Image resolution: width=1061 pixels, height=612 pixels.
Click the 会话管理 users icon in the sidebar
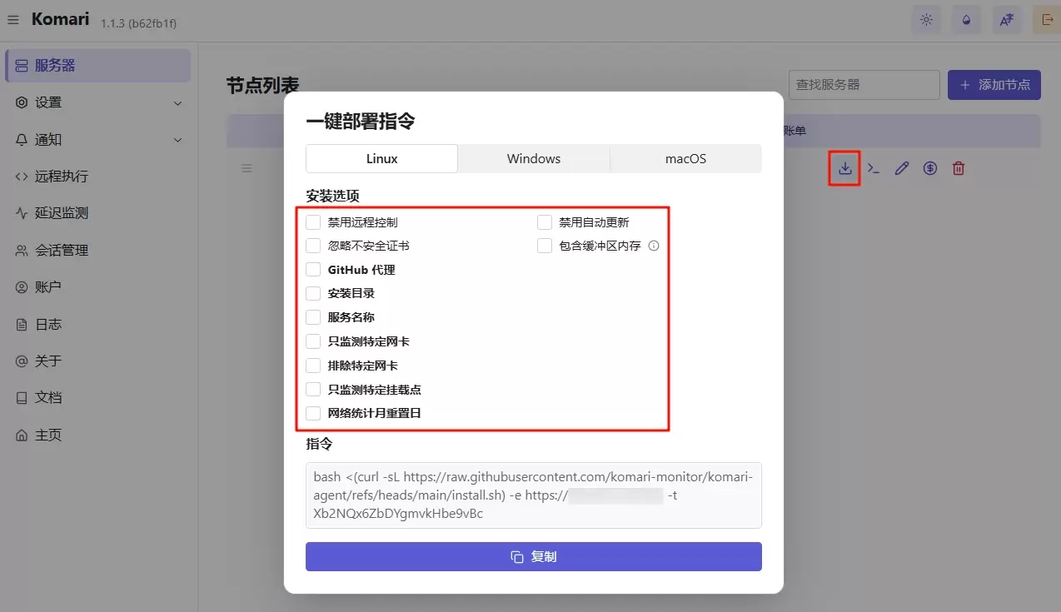pyautogui.click(x=22, y=251)
